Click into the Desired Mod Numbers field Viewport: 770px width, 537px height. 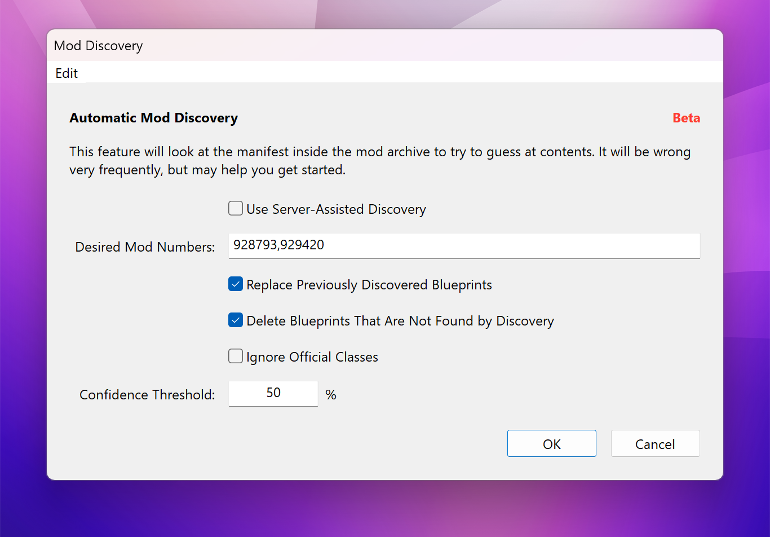point(463,245)
